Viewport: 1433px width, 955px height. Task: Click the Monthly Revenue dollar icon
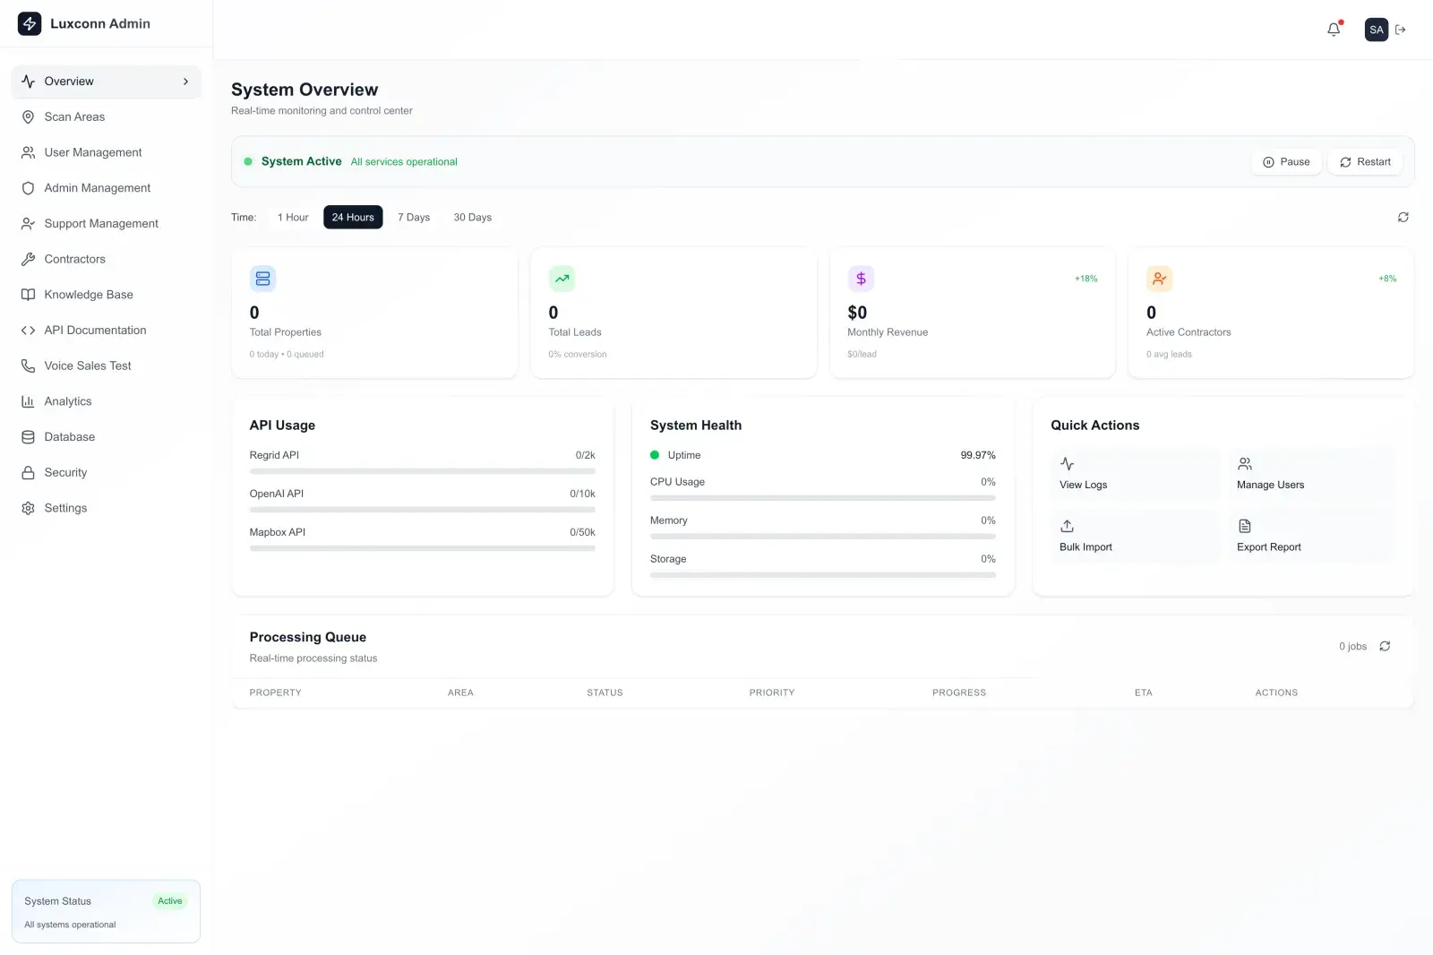[x=861, y=279]
